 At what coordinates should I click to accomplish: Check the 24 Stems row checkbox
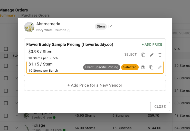[x=6, y=91]
